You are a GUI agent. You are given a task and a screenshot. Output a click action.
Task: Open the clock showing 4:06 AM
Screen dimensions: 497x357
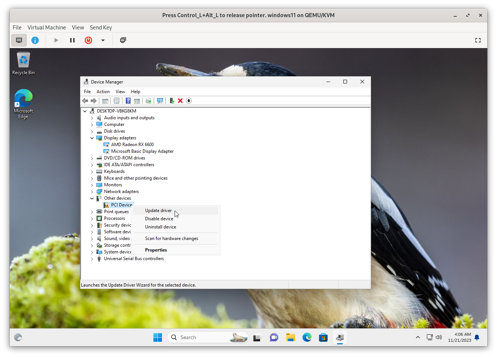459,338
